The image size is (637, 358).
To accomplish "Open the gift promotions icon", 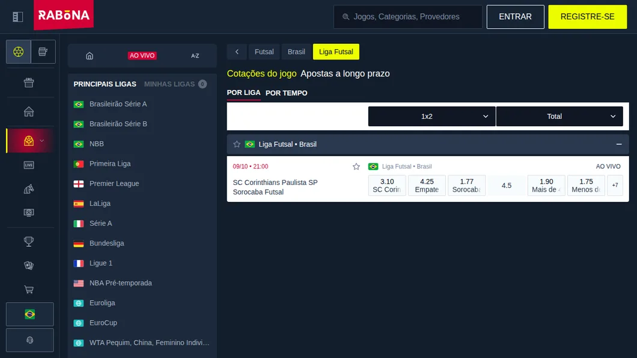I will 29,83.
